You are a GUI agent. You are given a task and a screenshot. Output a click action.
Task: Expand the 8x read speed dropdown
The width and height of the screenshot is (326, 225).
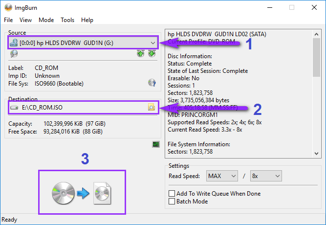point(266,176)
